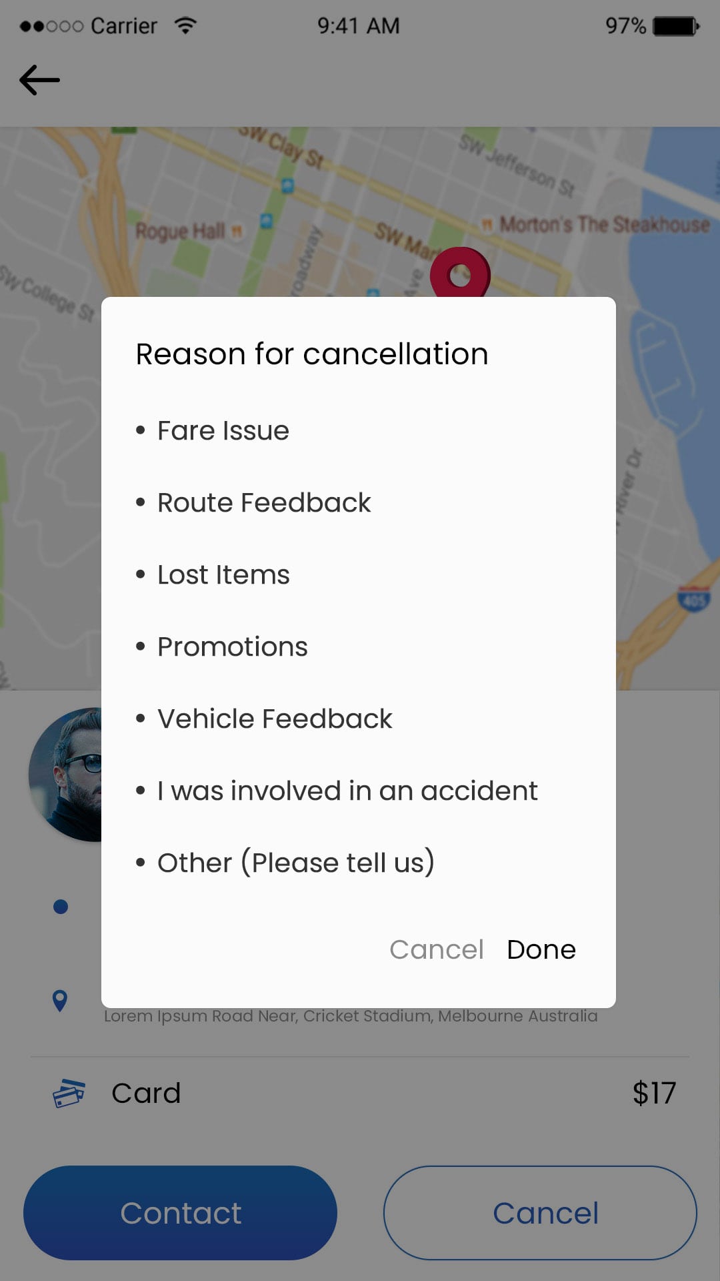Select the Fare Issue cancellation reason
Screen dimensions: 720x1281
pos(223,430)
